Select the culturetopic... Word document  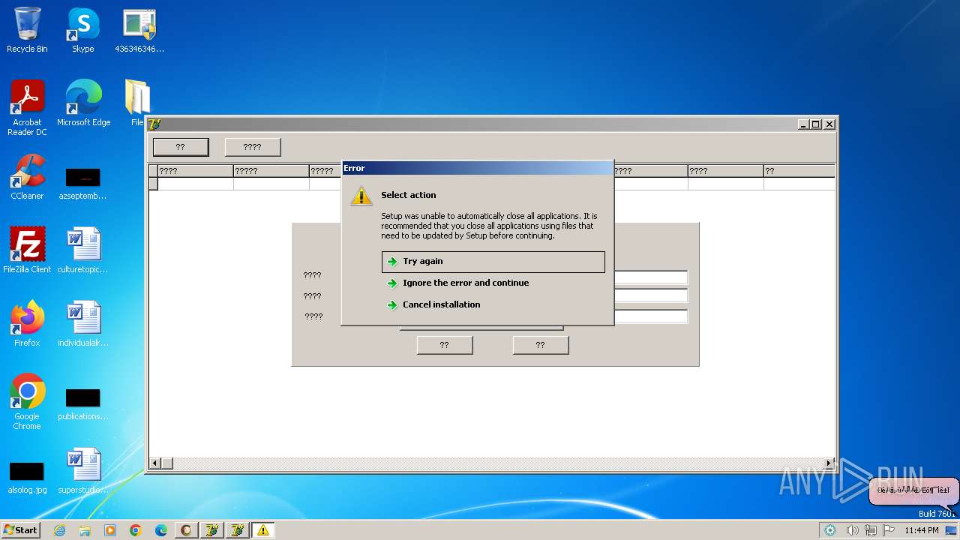pos(83,250)
